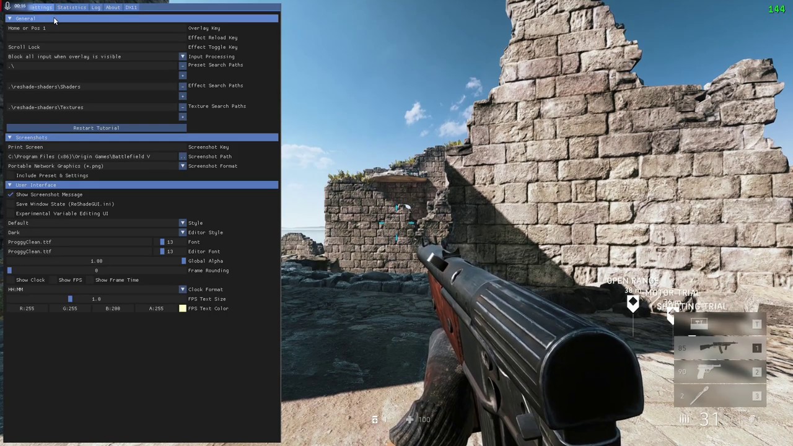
Task: Open the About tab
Action: 113,7
